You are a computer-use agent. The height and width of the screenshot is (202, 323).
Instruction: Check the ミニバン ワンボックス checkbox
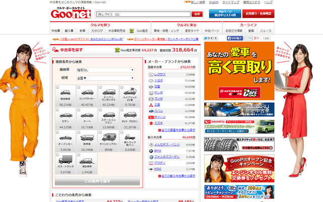pyautogui.click(x=100, y=87)
